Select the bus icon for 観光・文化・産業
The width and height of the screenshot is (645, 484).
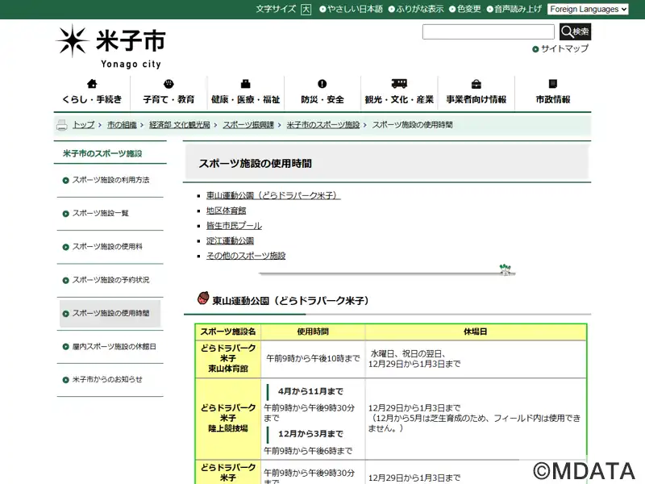click(x=399, y=84)
